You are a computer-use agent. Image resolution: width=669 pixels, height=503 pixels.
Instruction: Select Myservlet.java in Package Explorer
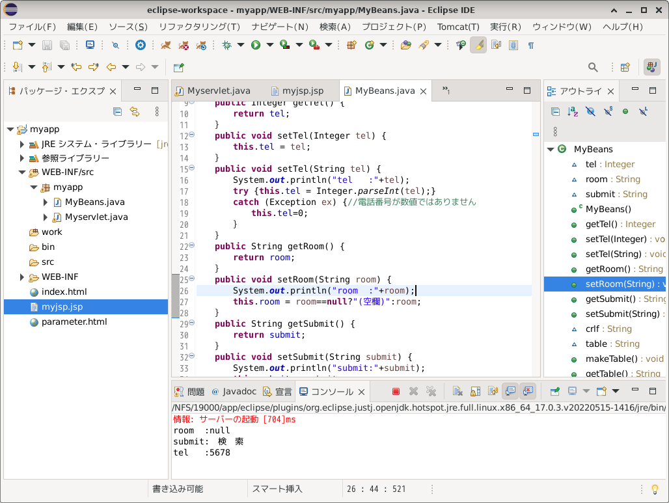point(96,217)
